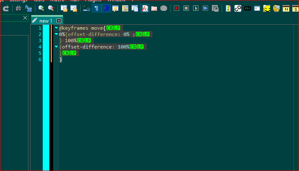Open Folder as Workspace icon
Viewport: 299px width, 171px height.
tap(154, 8)
